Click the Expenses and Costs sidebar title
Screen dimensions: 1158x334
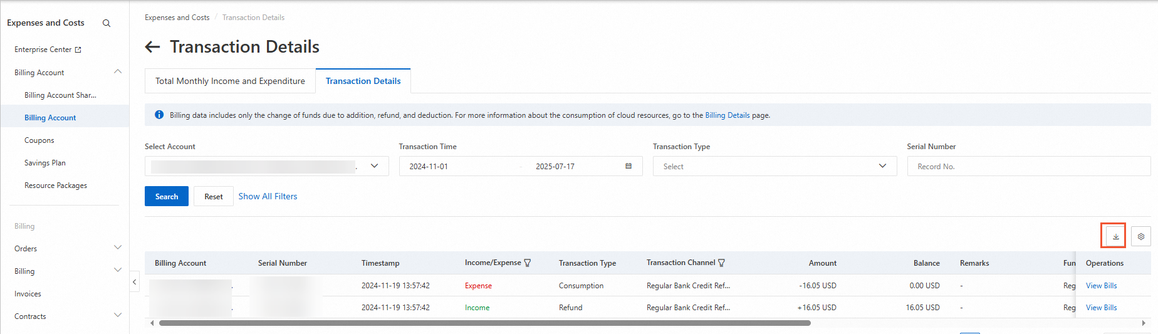[x=46, y=23]
